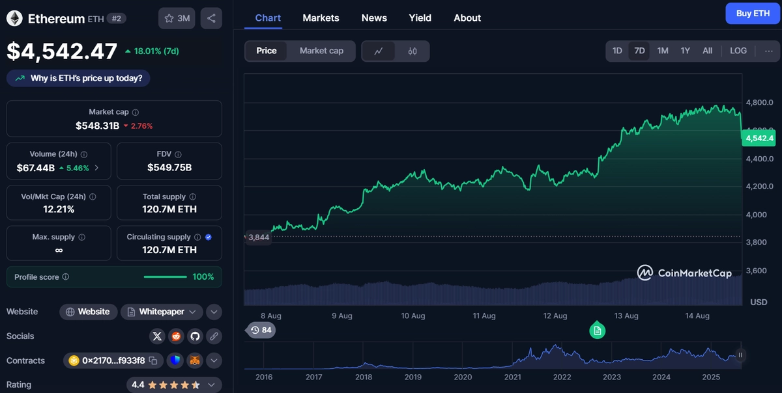
Task: Click the current price label 4,542.4
Action: (759, 138)
